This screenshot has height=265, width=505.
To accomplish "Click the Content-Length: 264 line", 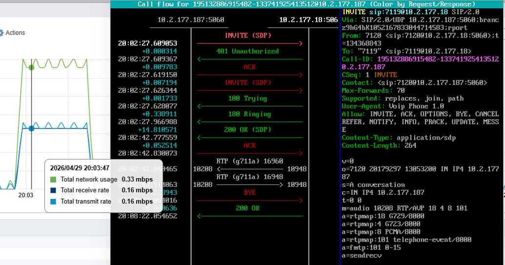I will 379,145.
